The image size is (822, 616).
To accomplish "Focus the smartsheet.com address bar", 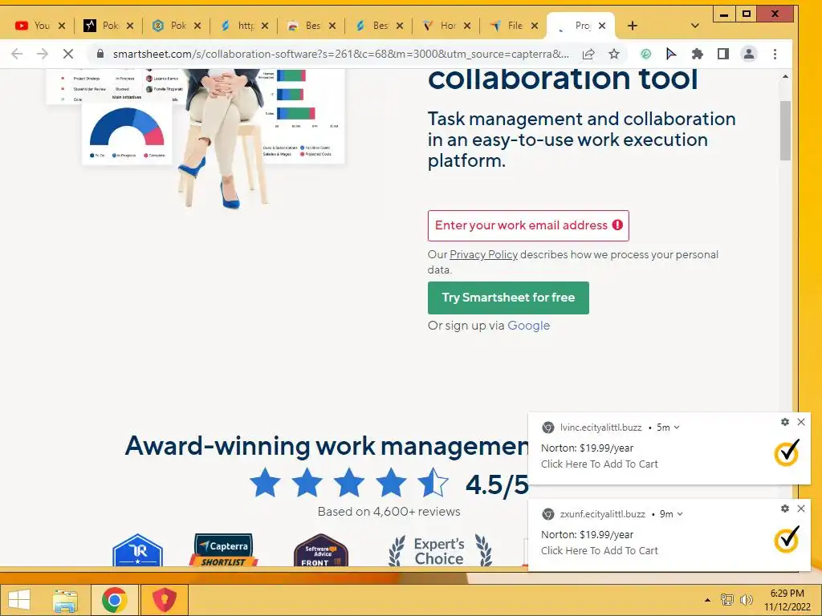I will [340, 54].
